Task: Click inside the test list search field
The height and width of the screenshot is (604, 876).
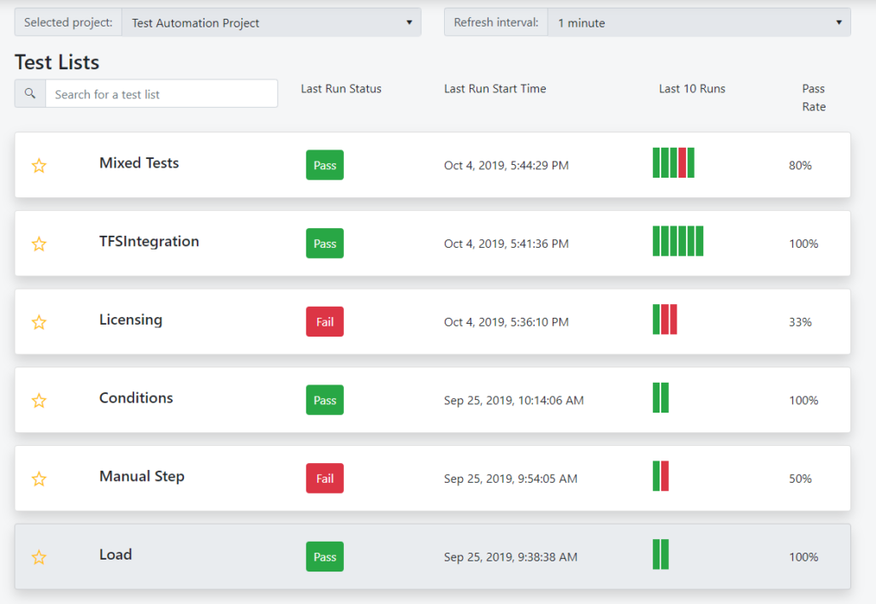Action: [x=162, y=93]
